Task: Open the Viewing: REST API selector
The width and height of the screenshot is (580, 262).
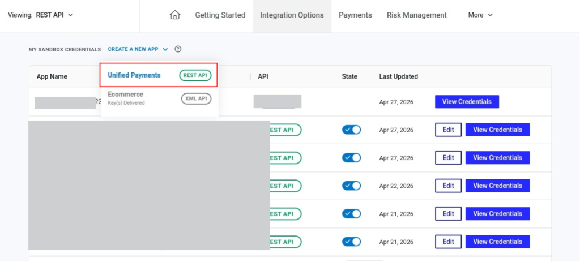Action: (41, 15)
